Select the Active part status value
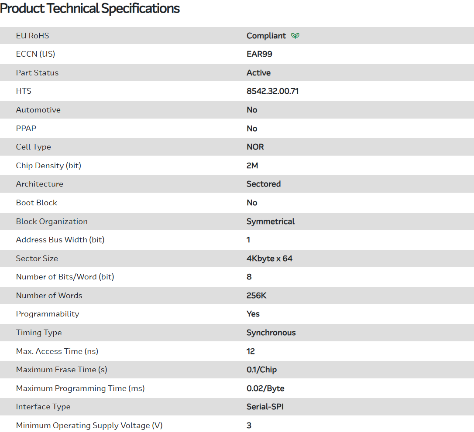This screenshot has height=432, width=474. [x=258, y=73]
